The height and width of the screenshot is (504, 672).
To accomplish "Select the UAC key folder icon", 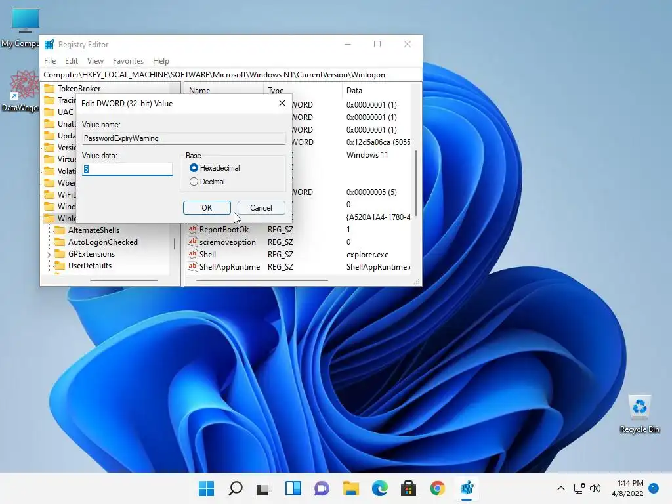I will [50, 112].
